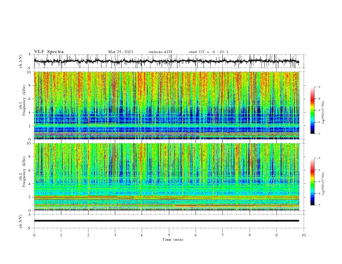Select the "Time (min)" axis title
This screenshot has width=342, height=264.
(x=173, y=239)
